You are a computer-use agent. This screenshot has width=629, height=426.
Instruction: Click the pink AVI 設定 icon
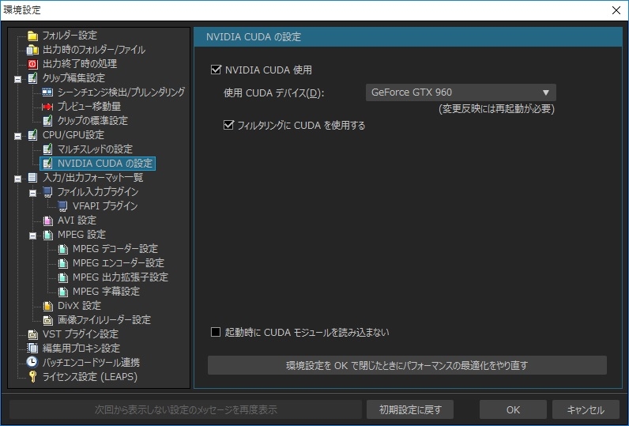pos(47,221)
